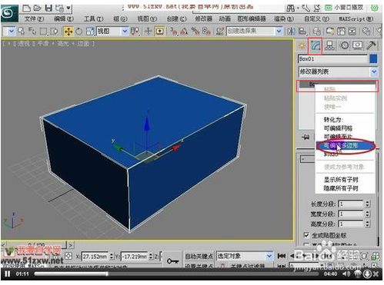384x285 pixels.
Task: Click the 小窗口播放 button
Action: click(344, 8)
